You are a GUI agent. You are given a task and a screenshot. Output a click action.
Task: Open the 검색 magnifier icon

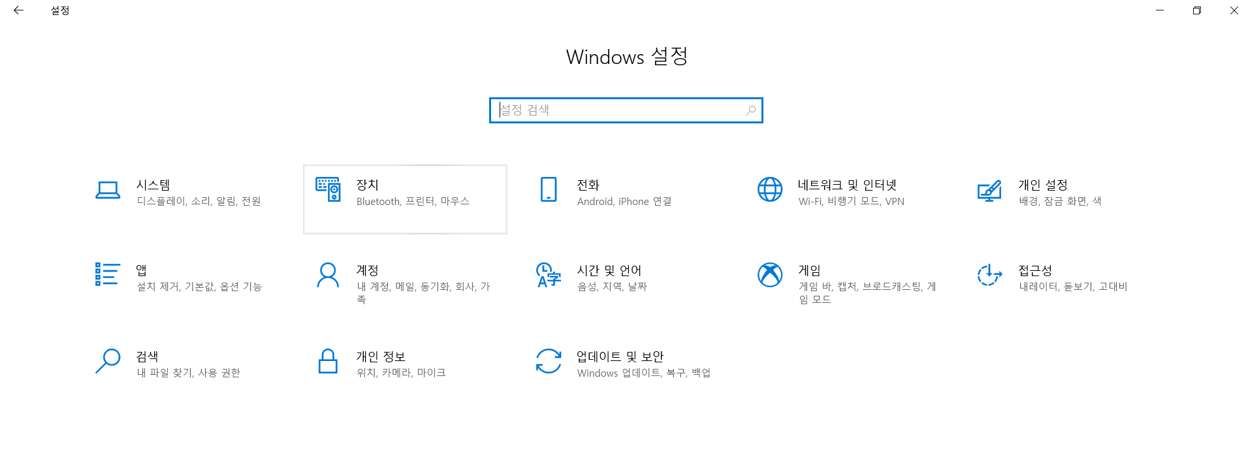[108, 360]
